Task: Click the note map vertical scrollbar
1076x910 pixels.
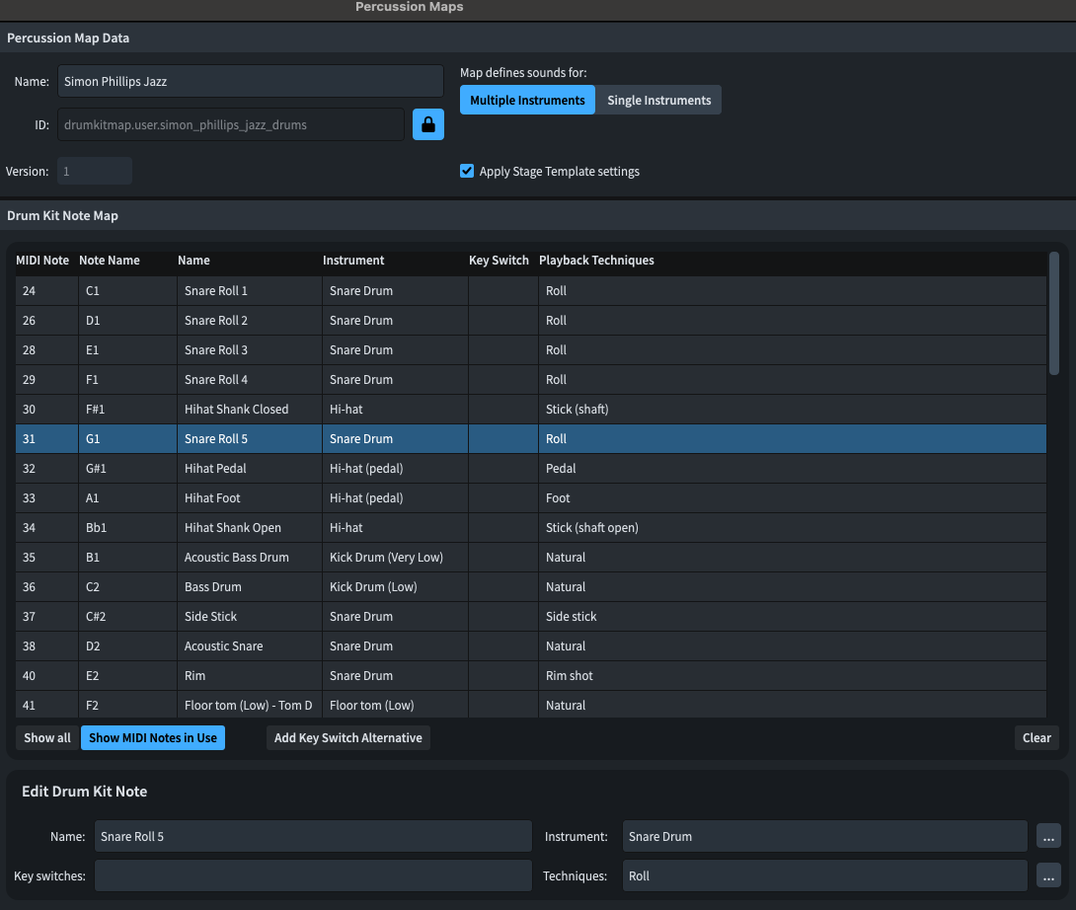Action: pyautogui.click(x=1054, y=314)
